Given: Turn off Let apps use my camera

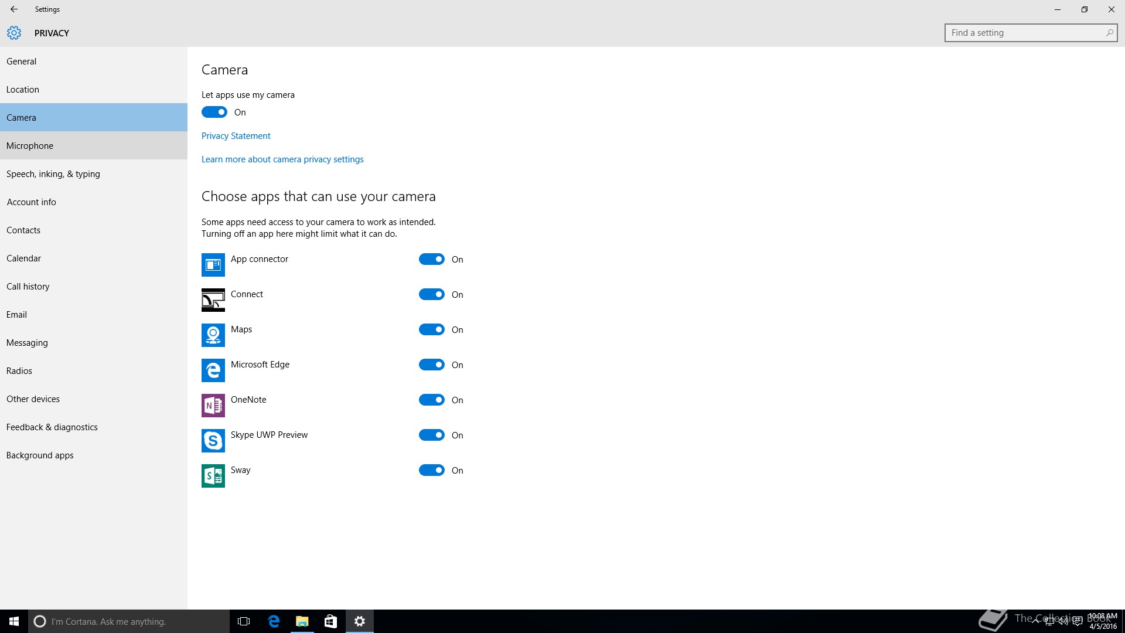Looking at the screenshot, I should [214, 112].
